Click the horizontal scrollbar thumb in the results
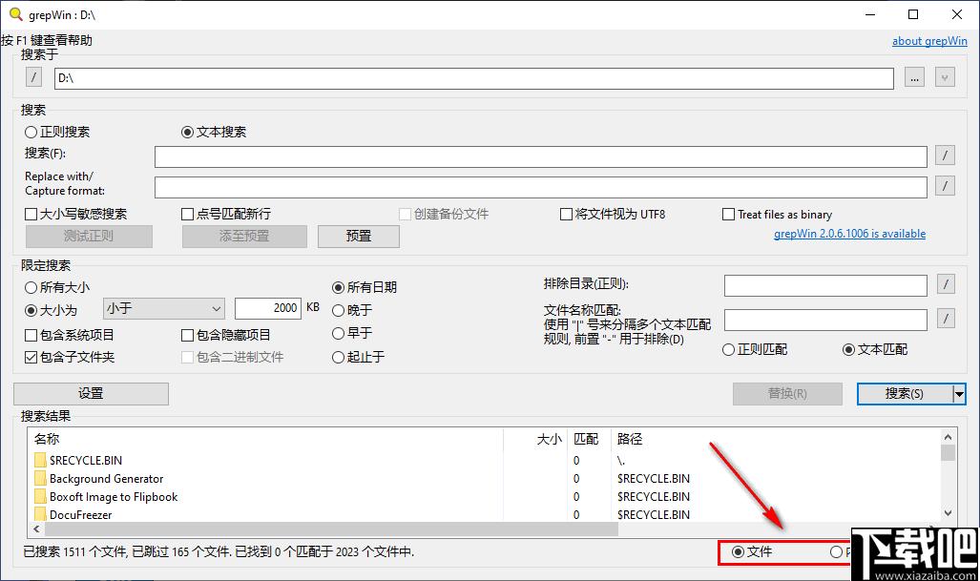The width and height of the screenshot is (980, 581). click(x=331, y=529)
